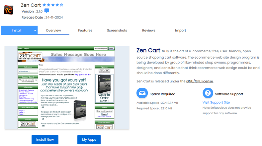Open the Visit Support Site link
262x146 pixels.
(216, 103)
